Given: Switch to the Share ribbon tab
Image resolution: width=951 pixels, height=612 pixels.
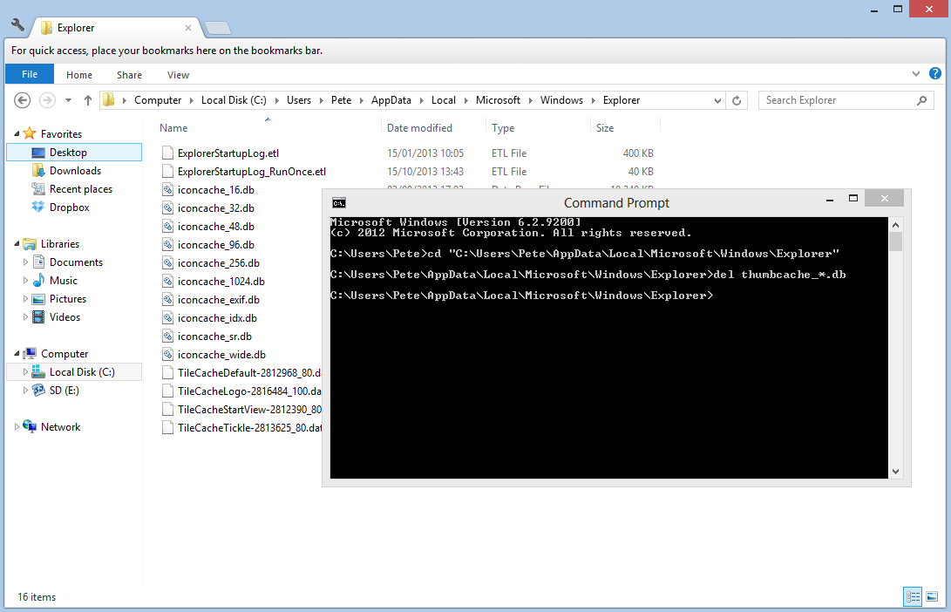Looking at the screenshot, I should 129,75.
